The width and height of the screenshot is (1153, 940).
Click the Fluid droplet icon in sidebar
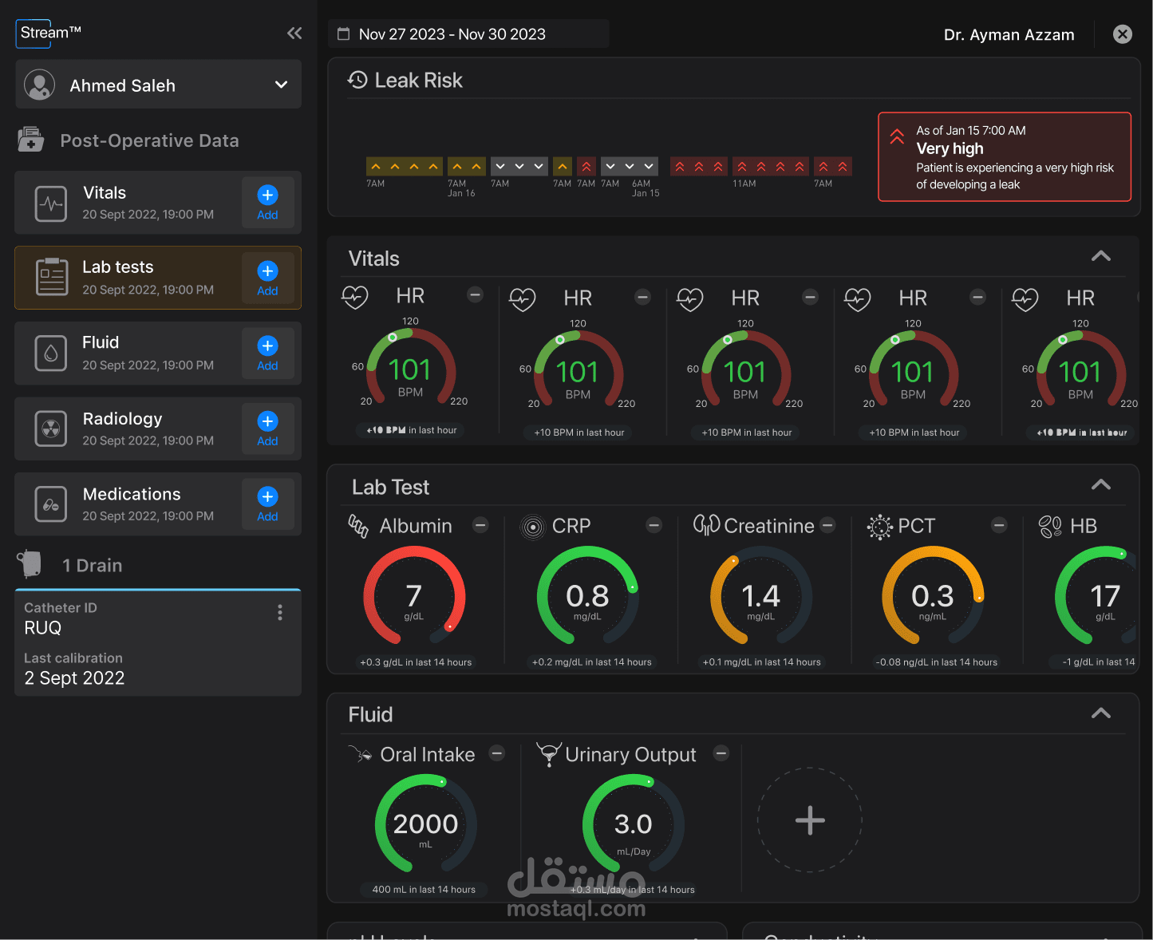pyautogui.click(x=51, y=353)
